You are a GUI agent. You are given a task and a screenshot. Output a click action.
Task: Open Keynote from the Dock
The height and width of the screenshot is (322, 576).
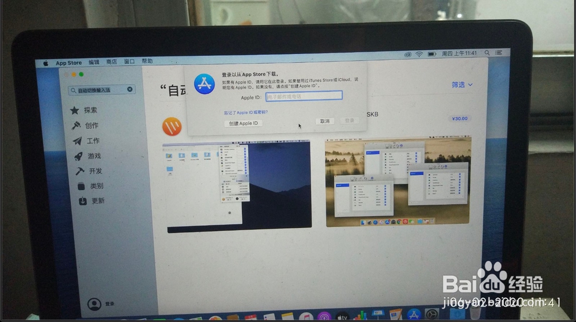(x=378, y=316)
